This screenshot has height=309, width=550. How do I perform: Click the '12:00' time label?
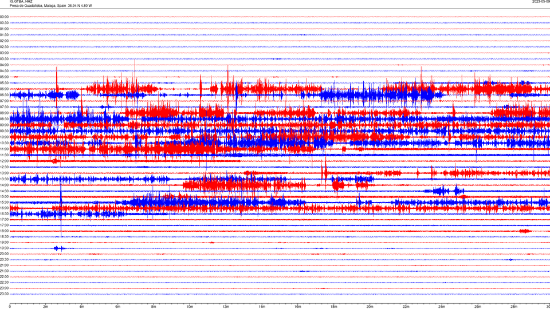4,161
